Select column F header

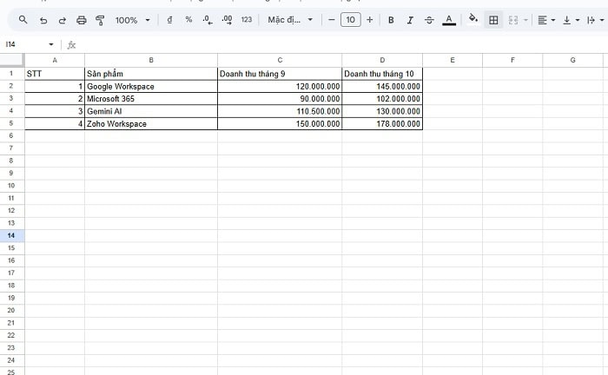click(512, 60)
